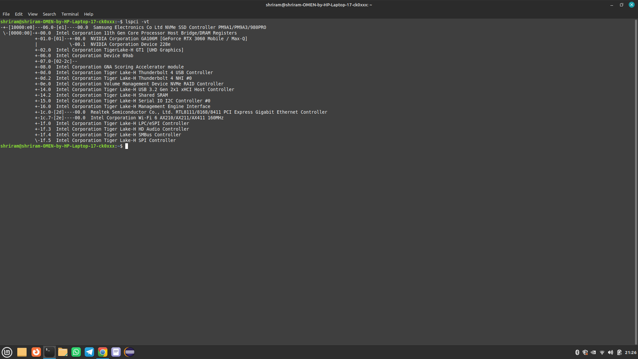Open the battery power applet
Screen dimensions: 638x359
[x=619, y=352]
